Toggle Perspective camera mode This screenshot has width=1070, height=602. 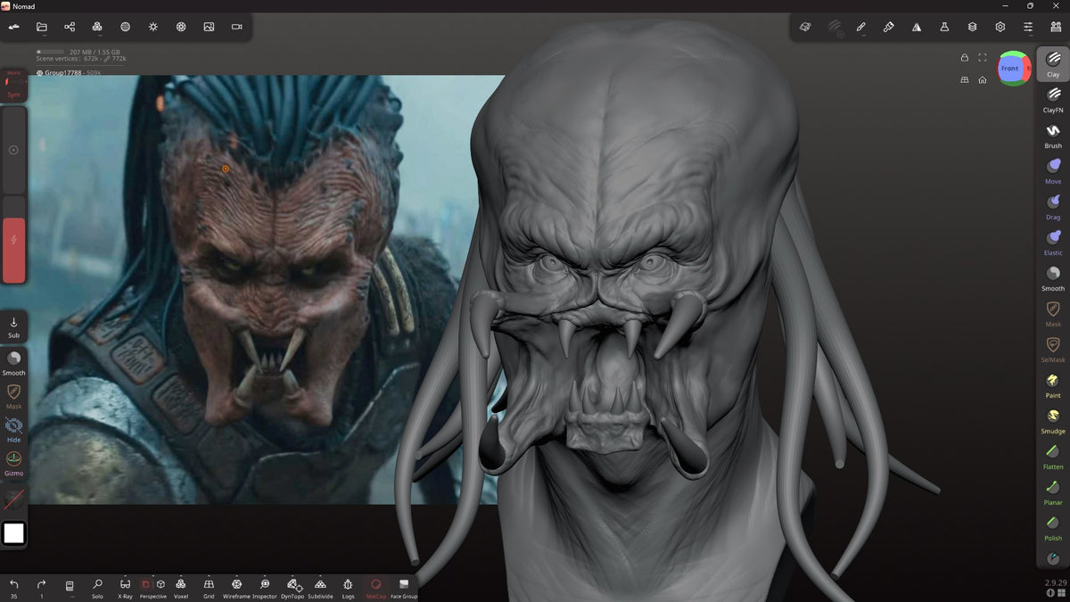coord(153,588)
